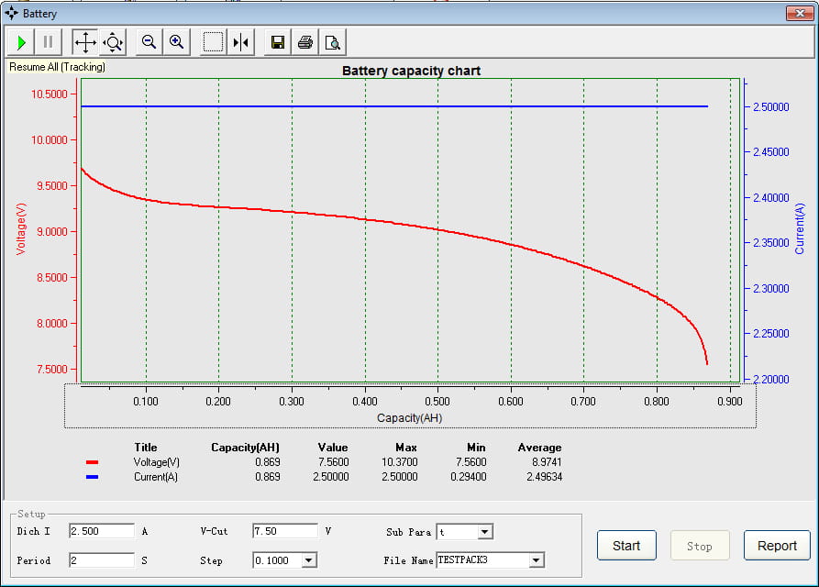Click the Capacity(AH) column header in legend

tap(245, 448)
